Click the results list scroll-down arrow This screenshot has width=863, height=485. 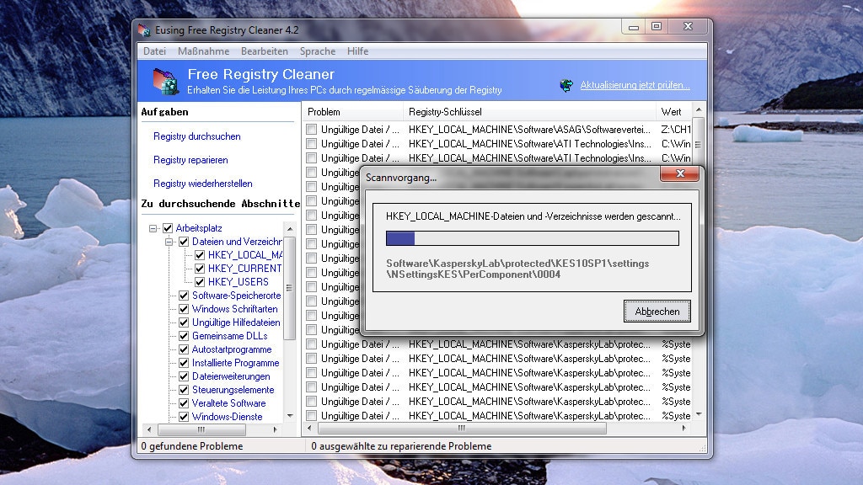tap(699, 414)
